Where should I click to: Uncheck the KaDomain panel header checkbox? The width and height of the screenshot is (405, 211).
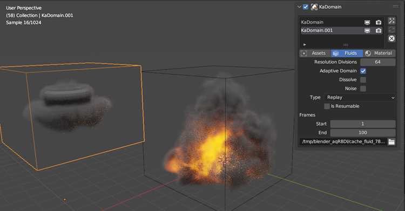(306, 7)
